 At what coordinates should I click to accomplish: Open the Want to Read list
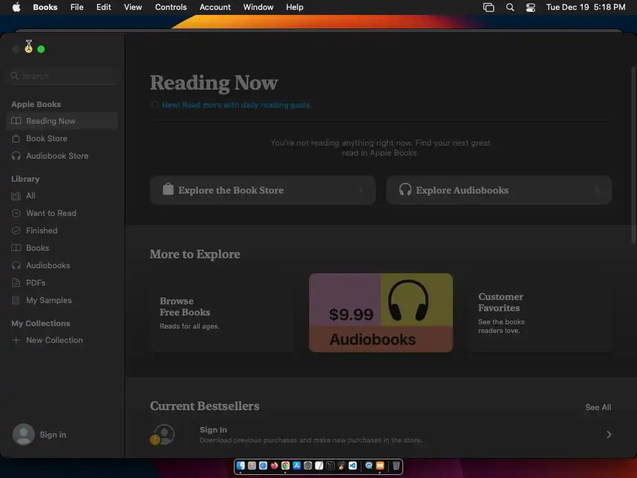coord(62,213)
